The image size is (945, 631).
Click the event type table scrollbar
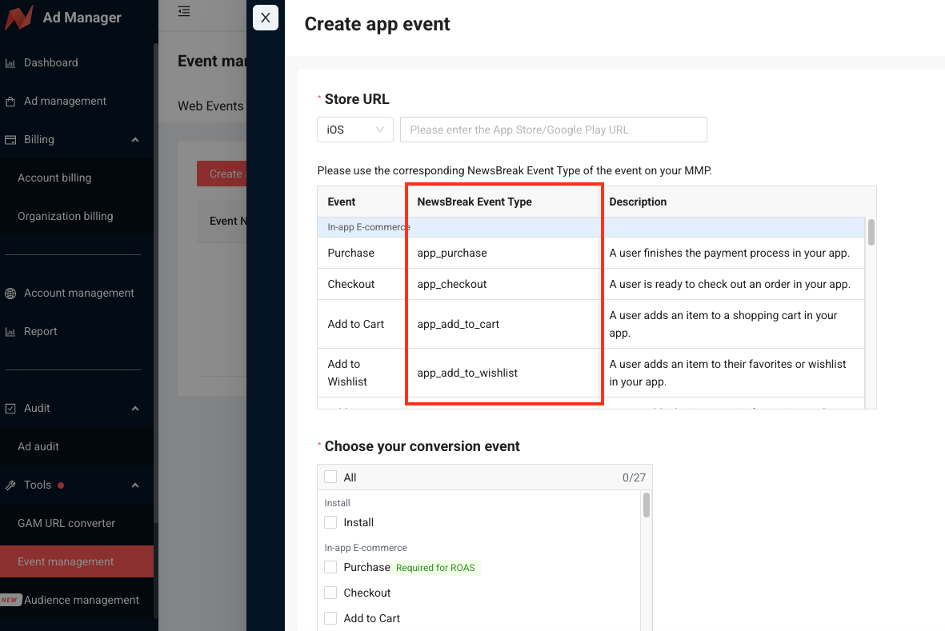(871, 232)
